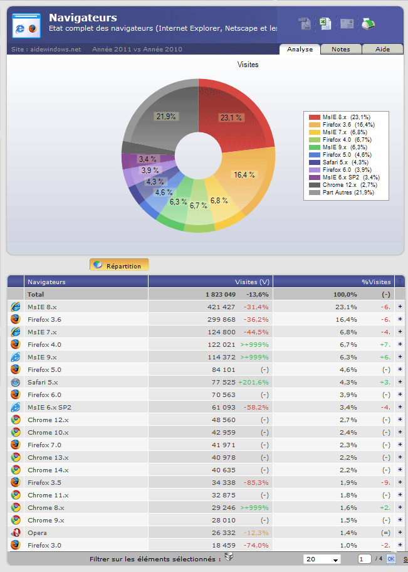Expand the MsIE 8.x row plus
The height and width of the screenshot is (572, 408).
tap(400, 307)
